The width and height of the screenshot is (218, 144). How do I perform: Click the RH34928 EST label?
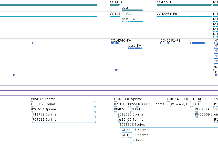pos(208,99)
